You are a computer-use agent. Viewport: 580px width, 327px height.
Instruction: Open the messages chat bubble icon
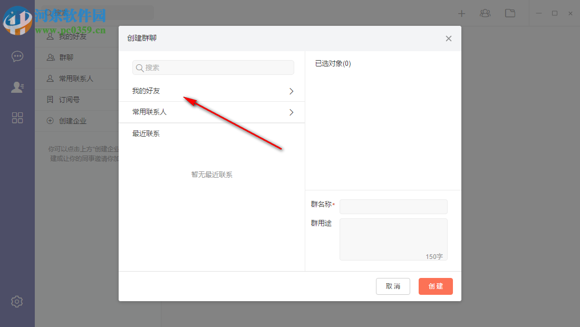(17, 56)
